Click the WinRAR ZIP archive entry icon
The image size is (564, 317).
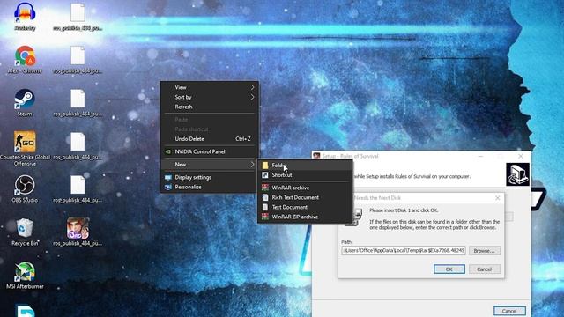click(x=265, y=217)
